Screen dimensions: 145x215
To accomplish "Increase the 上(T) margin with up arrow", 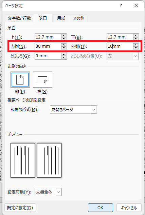I will pos(64,36).
